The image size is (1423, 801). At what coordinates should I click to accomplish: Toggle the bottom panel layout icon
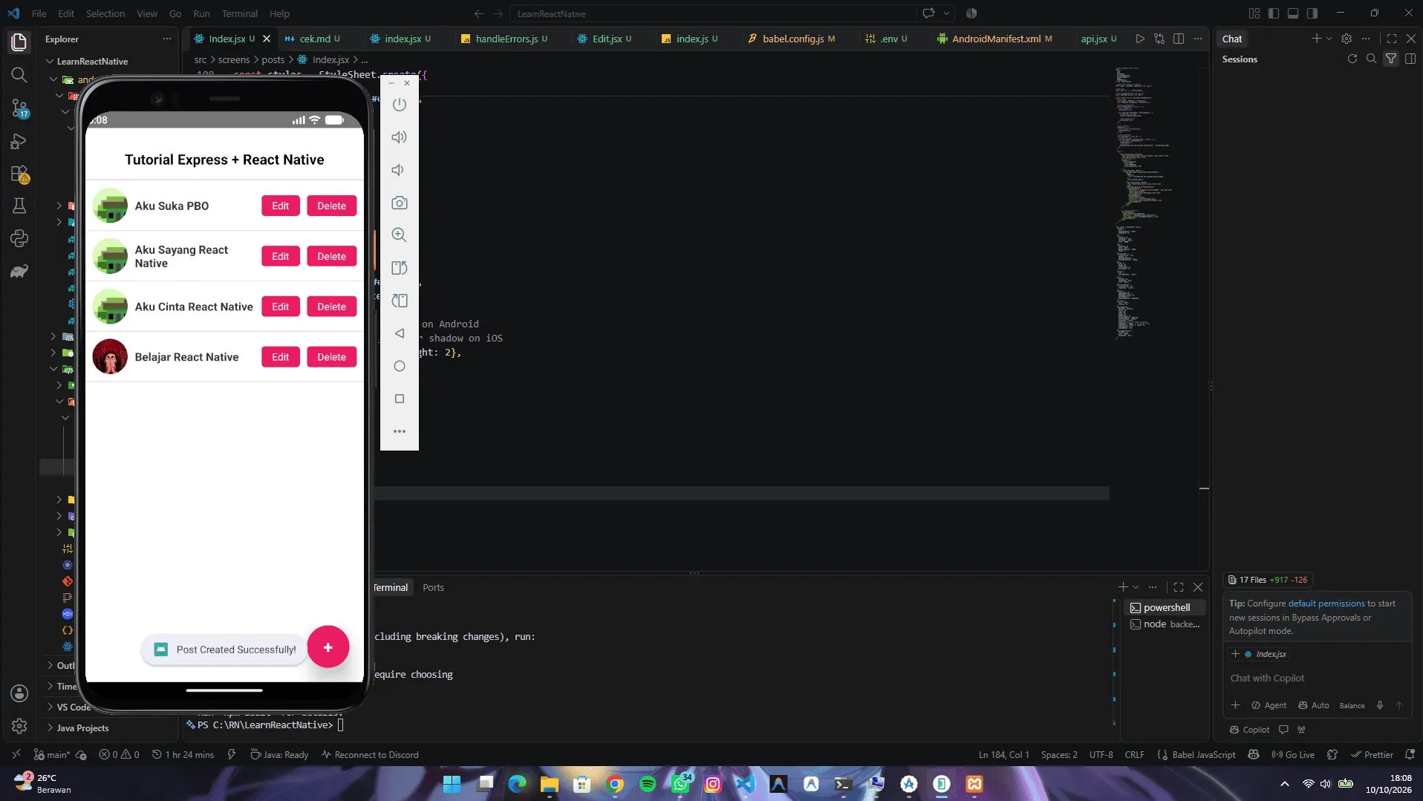(1293, 13)
